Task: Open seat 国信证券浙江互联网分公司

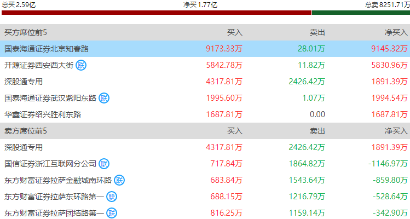Action: [50, 164]
